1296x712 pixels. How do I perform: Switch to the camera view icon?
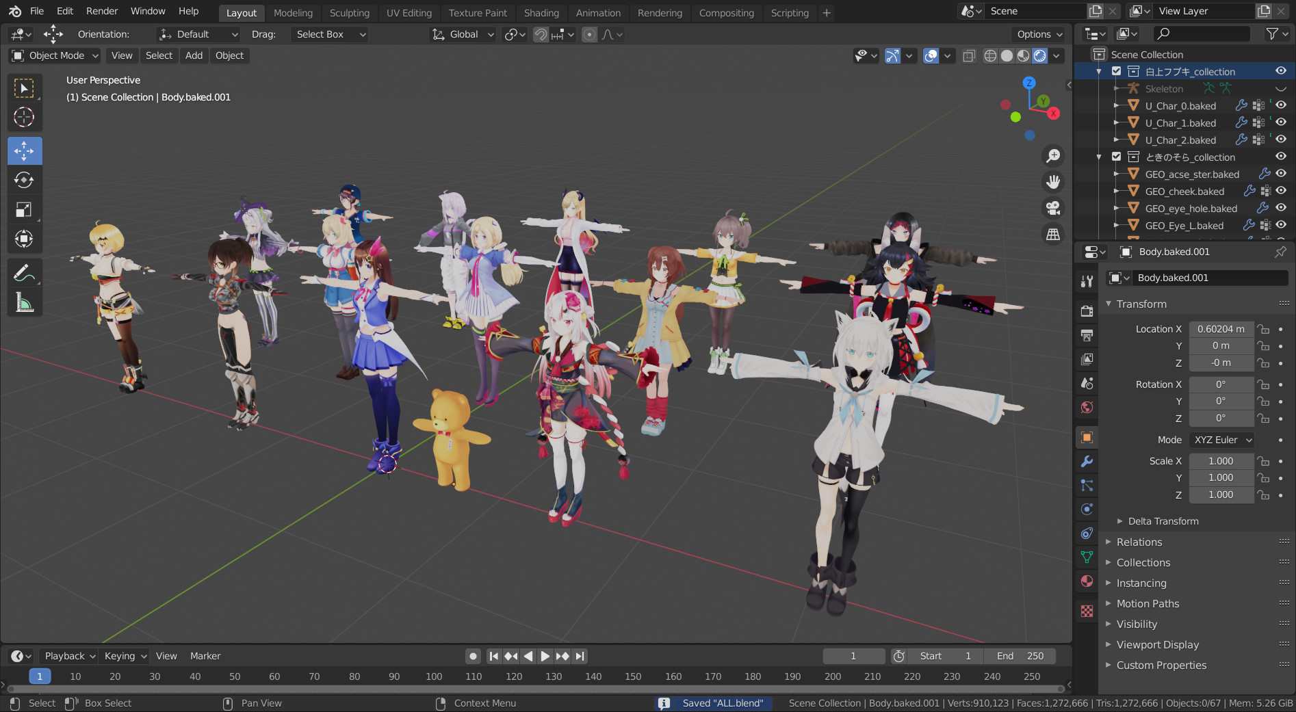(x=1053, y=207)
